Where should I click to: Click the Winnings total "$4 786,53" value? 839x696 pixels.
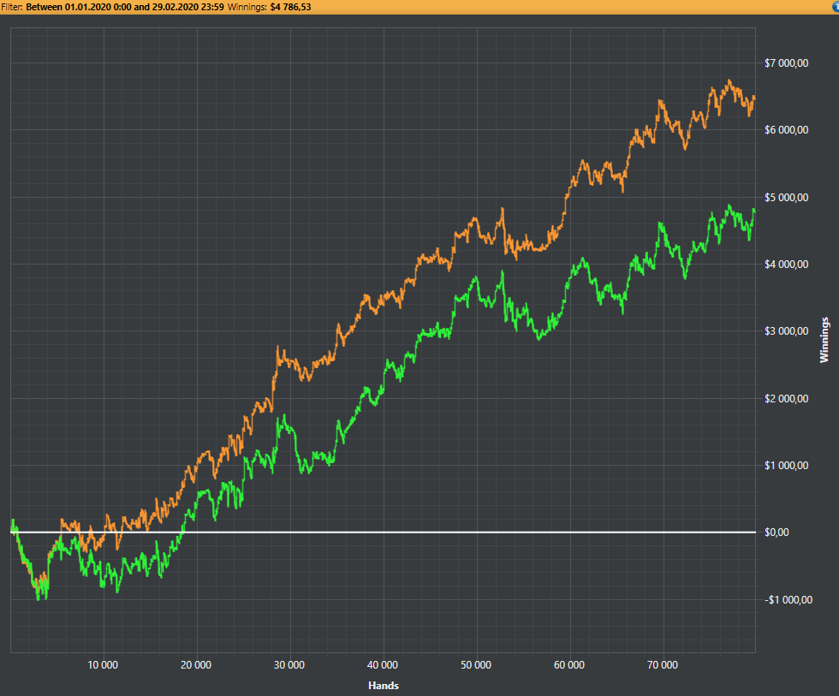point(290,7)
